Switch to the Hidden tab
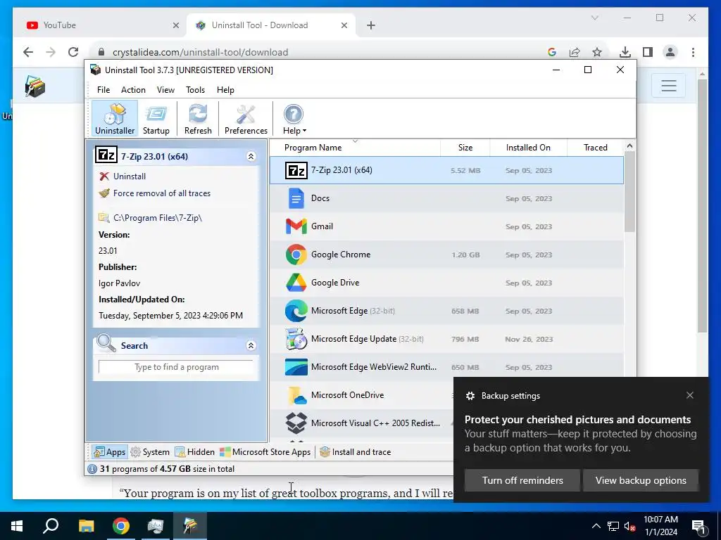Screen dimensions: 721x540 (x=195, y=452)
